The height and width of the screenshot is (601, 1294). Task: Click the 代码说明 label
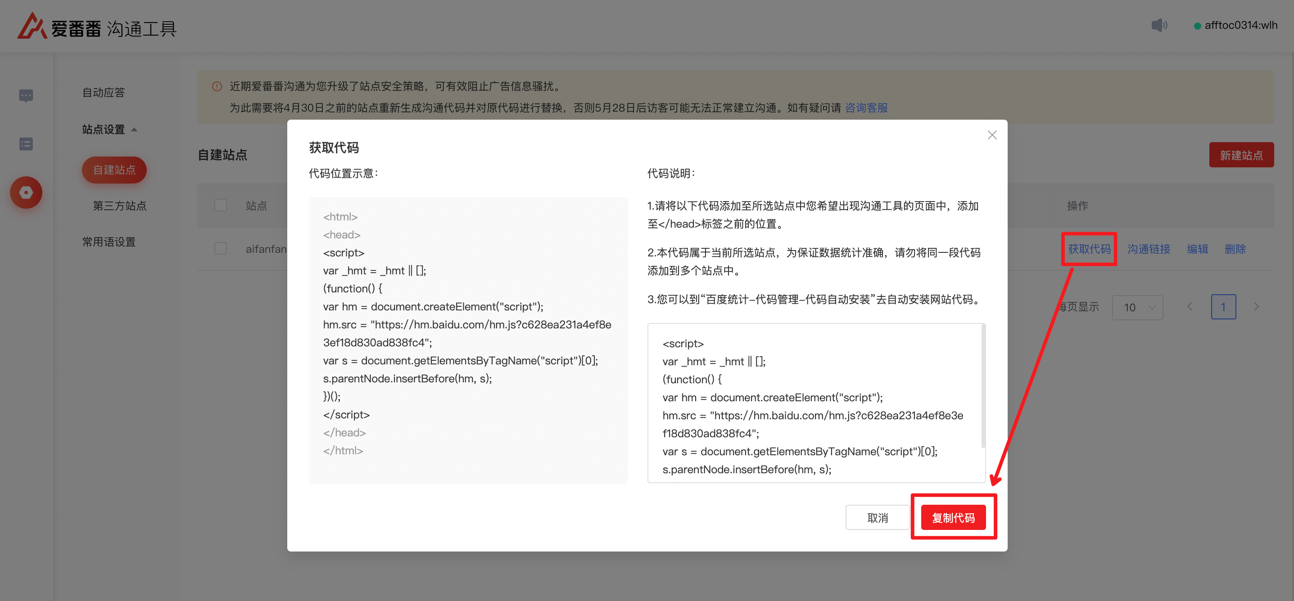[x=671, y=174]
